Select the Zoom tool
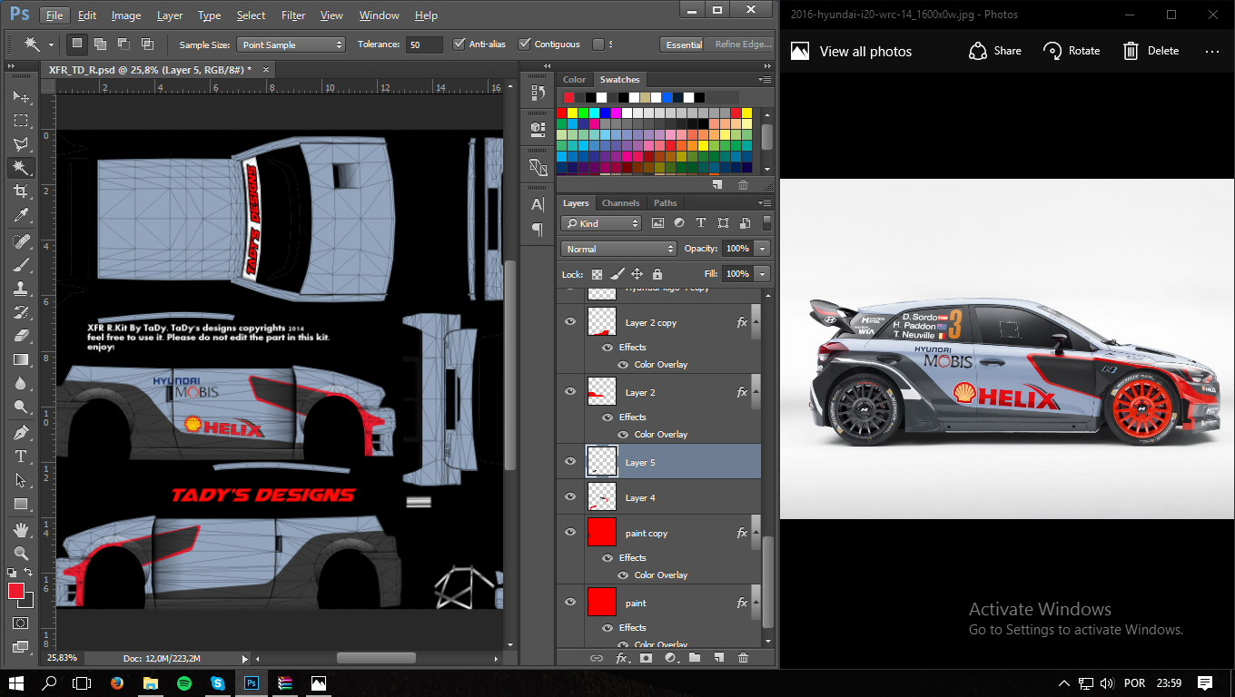The height and width of the screenshot is (697, 1235). coord(20,553)
